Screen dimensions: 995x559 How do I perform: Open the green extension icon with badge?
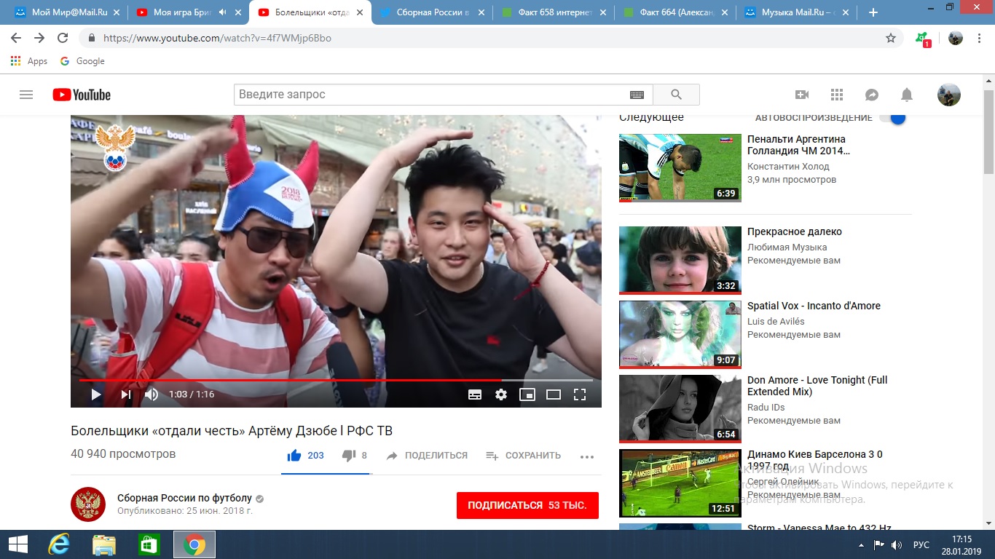pyautogui.click(x=922, y=39)
